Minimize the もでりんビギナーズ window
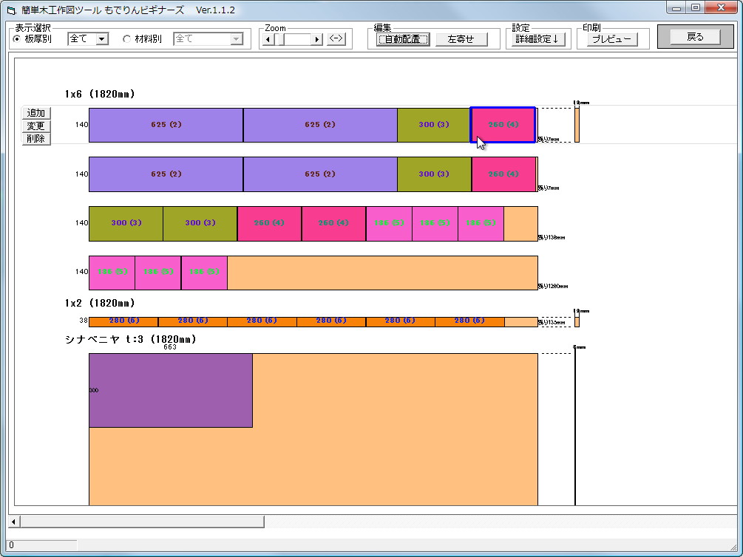Image resolution: width=743 pixels, height=557 pixels. click(676, 8)
